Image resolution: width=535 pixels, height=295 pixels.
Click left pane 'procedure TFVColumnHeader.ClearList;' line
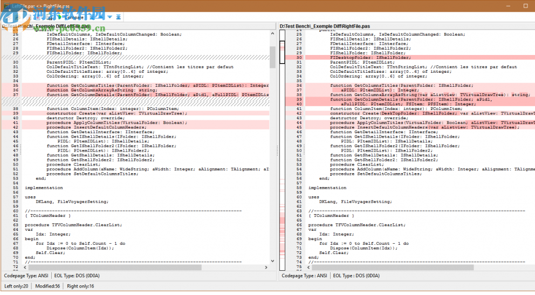[x=73, y=225]
